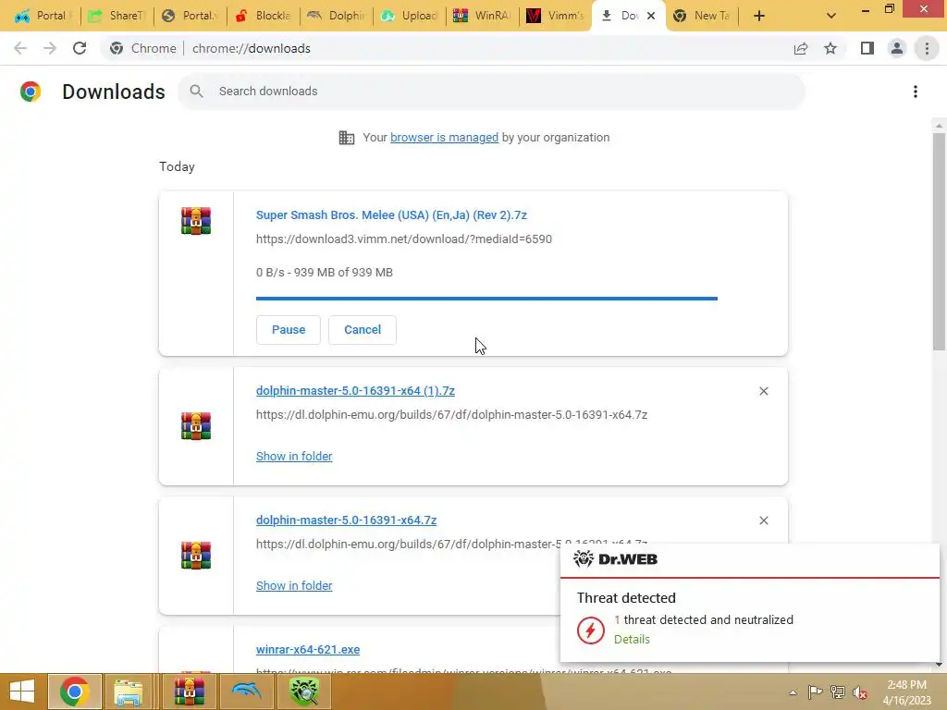The image size is (947, 710).
Task: Open the Windows Start button
Action: [x=22, y=692]
